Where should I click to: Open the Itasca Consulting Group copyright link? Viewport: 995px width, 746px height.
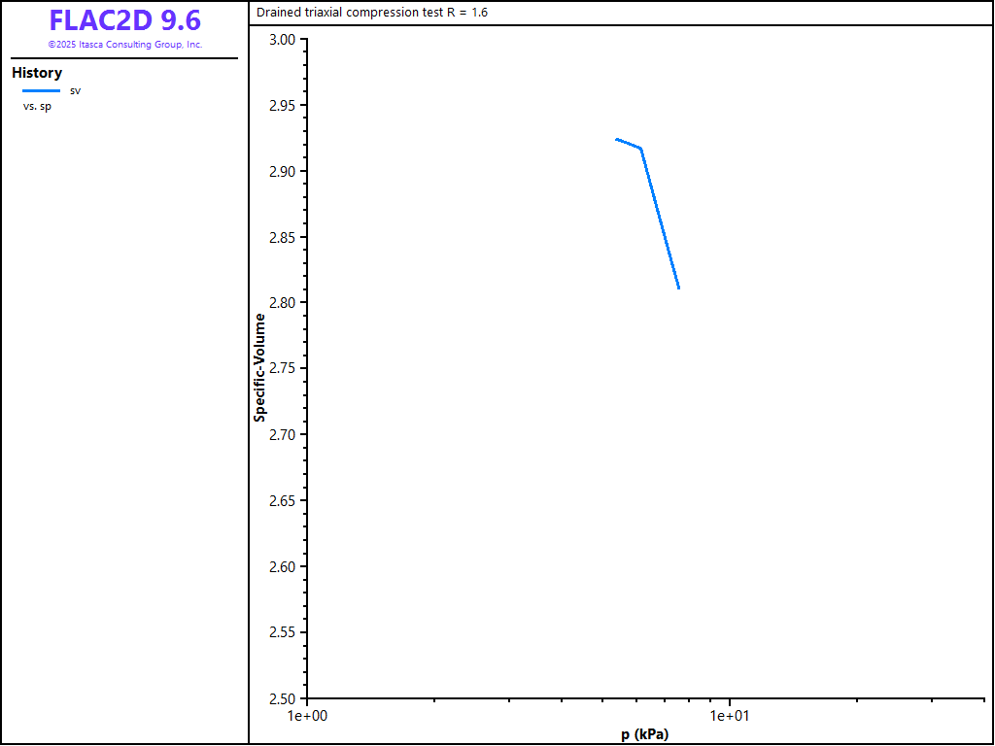[124, 45]
